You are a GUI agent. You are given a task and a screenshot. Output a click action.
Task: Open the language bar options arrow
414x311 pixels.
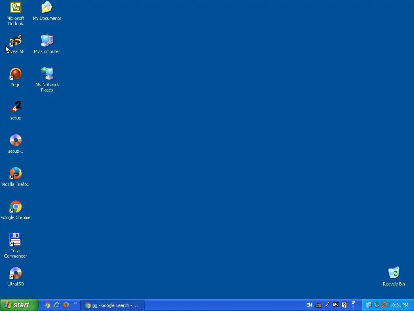[x=353, y=307]
